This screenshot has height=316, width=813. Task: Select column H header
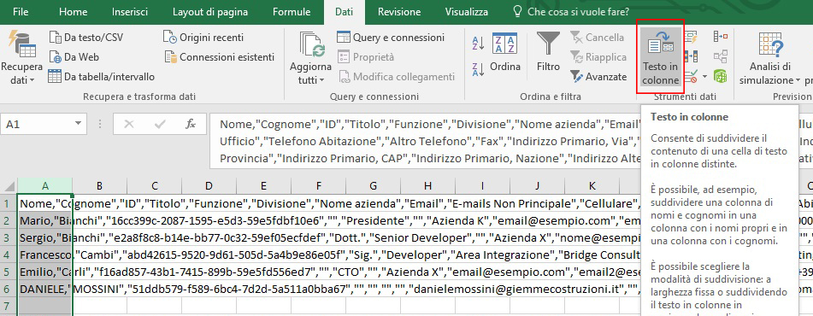(x=427, y=185)
